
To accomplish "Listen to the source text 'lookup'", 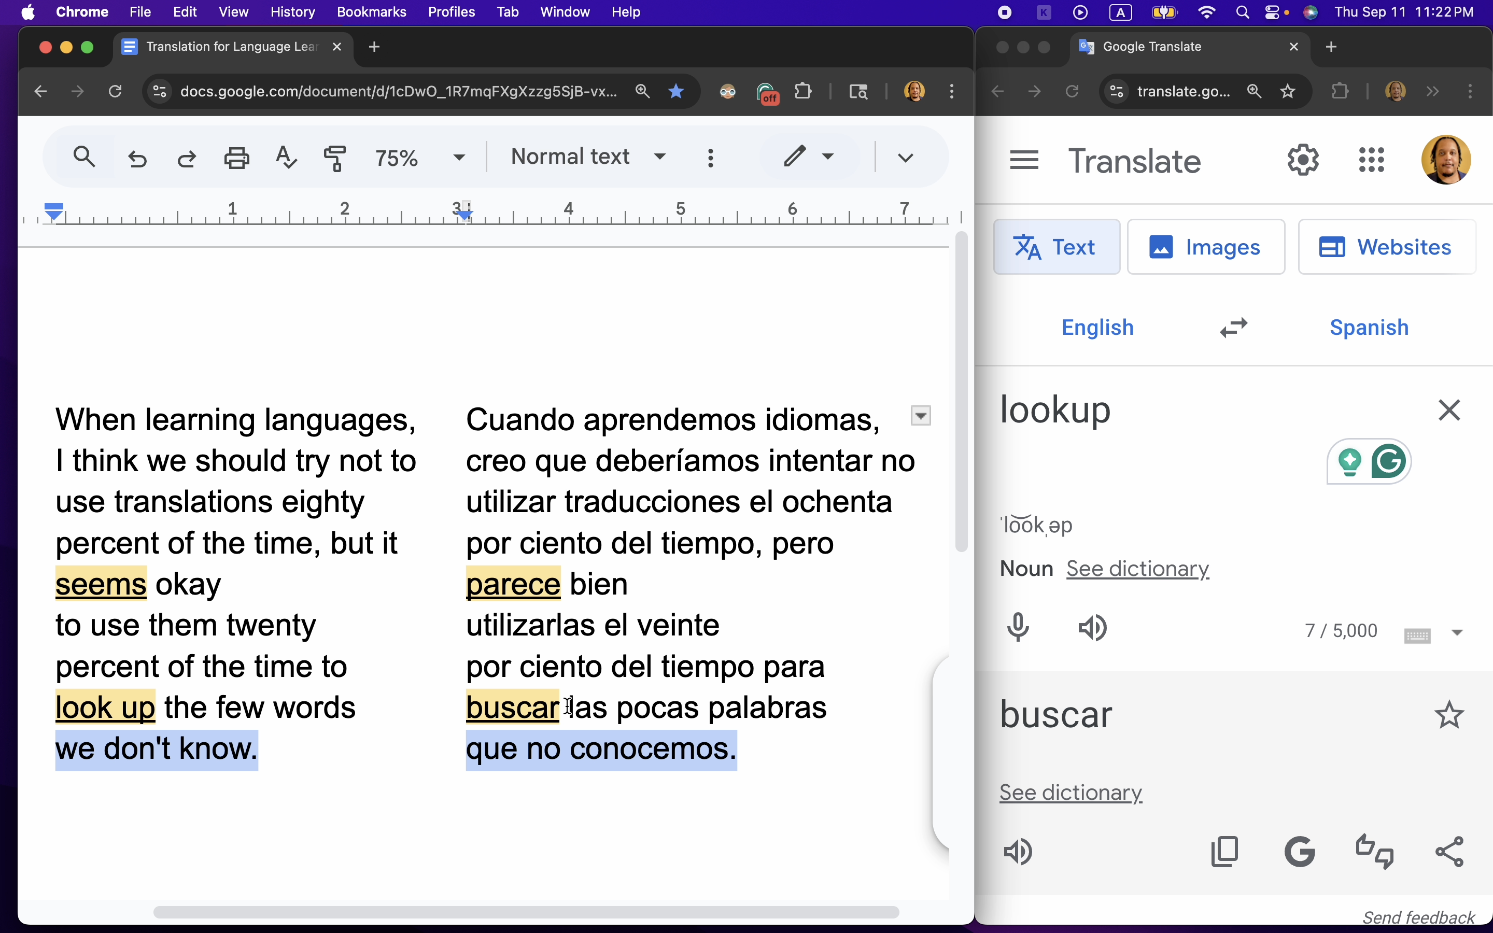I will click(1092, 628).
